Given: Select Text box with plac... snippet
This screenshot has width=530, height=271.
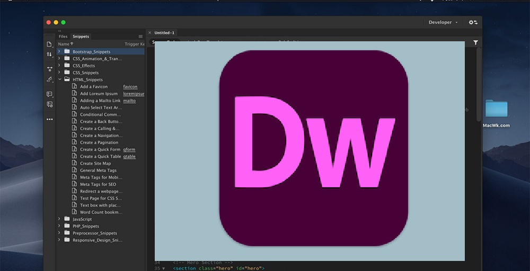Looking at the screenshot, I should coord(101,205).
